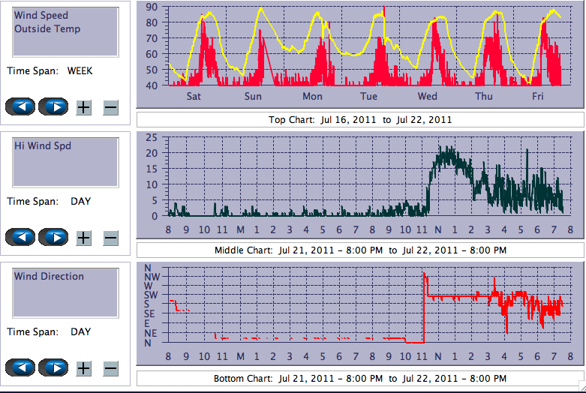Viewport: 586px width, 393px height.
Task: Click plus button under Wind Direction panel
Action: pyautogui.click(x=84, y=368)
